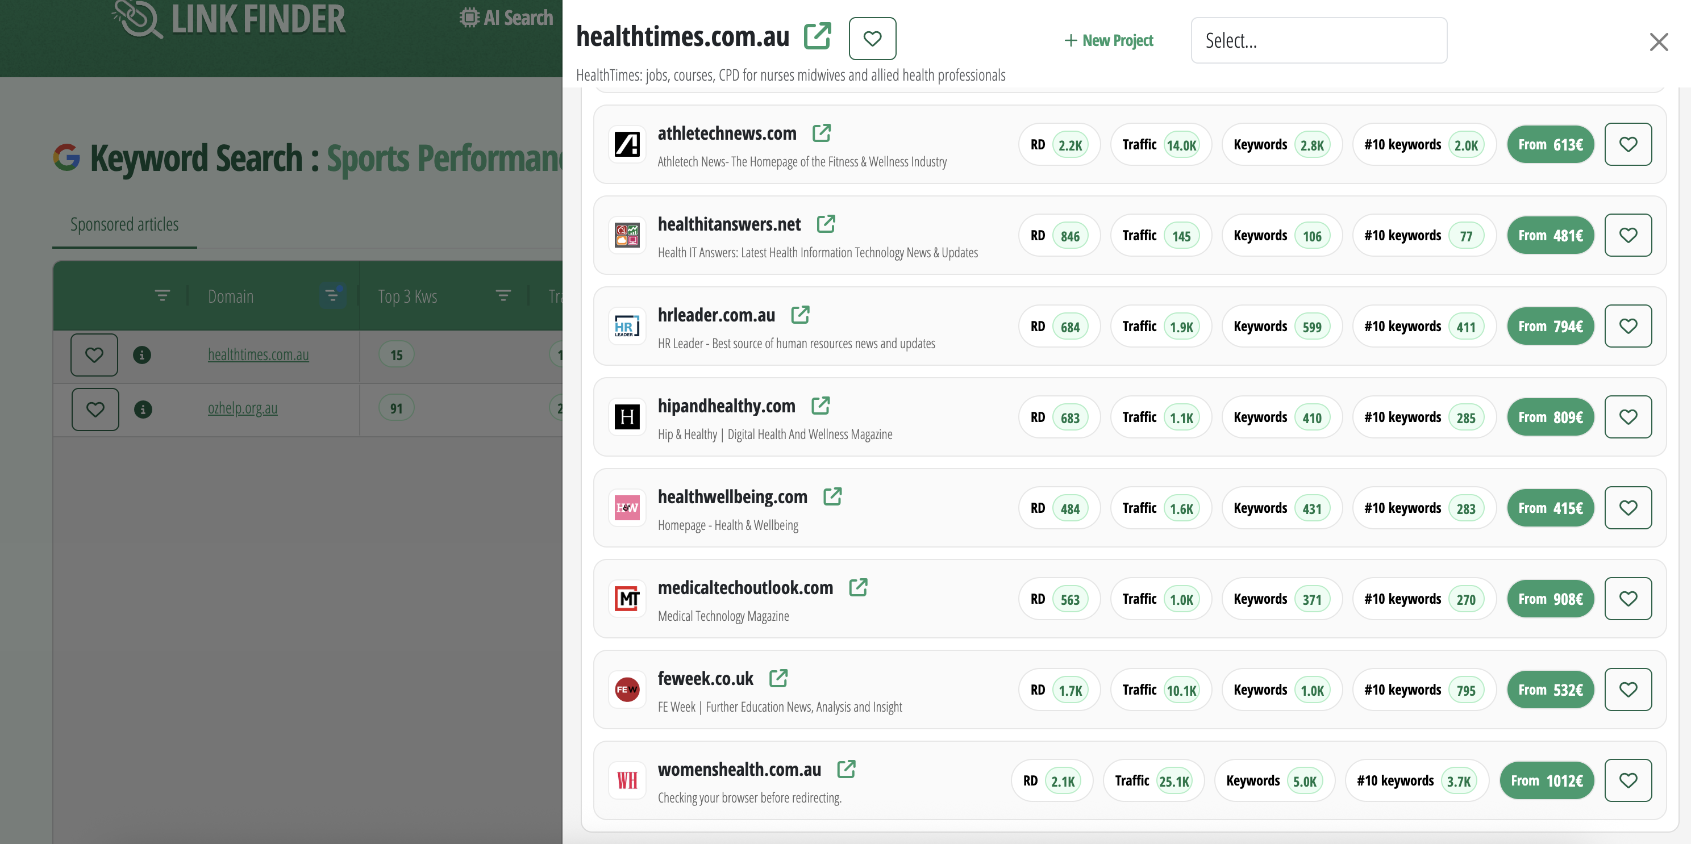Click the hipandhealthy.com H logo
This screenshot has height=844, width=1691.
[x=627, y=417]
